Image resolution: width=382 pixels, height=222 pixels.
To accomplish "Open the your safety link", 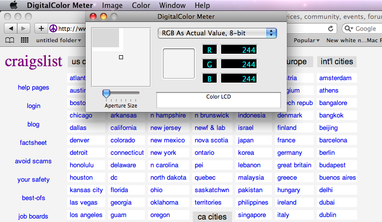I will click(x=33, y=180).
